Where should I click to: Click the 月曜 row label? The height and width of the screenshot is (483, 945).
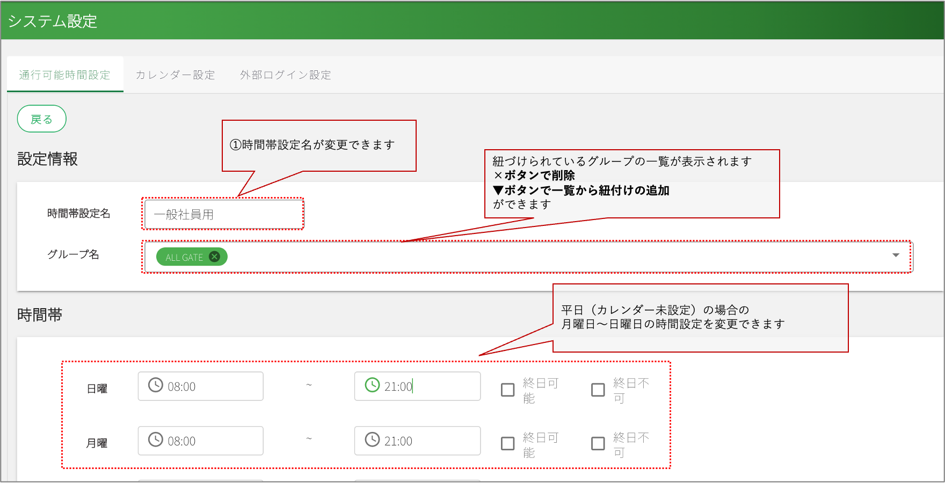(x=97, y=443)
